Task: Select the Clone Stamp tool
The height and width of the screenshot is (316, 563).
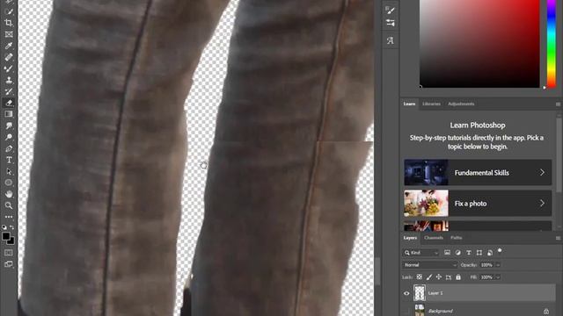Action: coord(9,80)
